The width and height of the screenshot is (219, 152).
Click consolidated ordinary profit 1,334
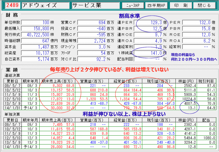126,99
